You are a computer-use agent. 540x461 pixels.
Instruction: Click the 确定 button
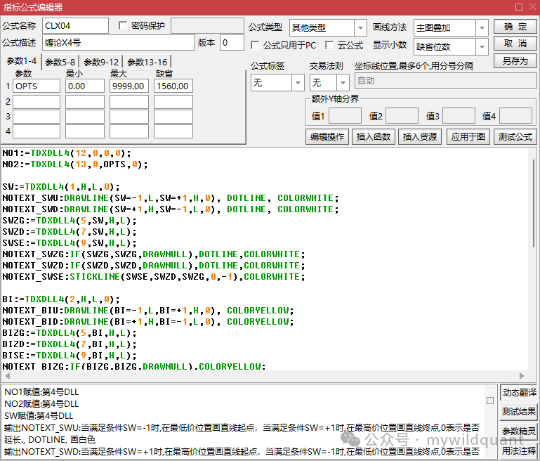(x=515, y=27)
